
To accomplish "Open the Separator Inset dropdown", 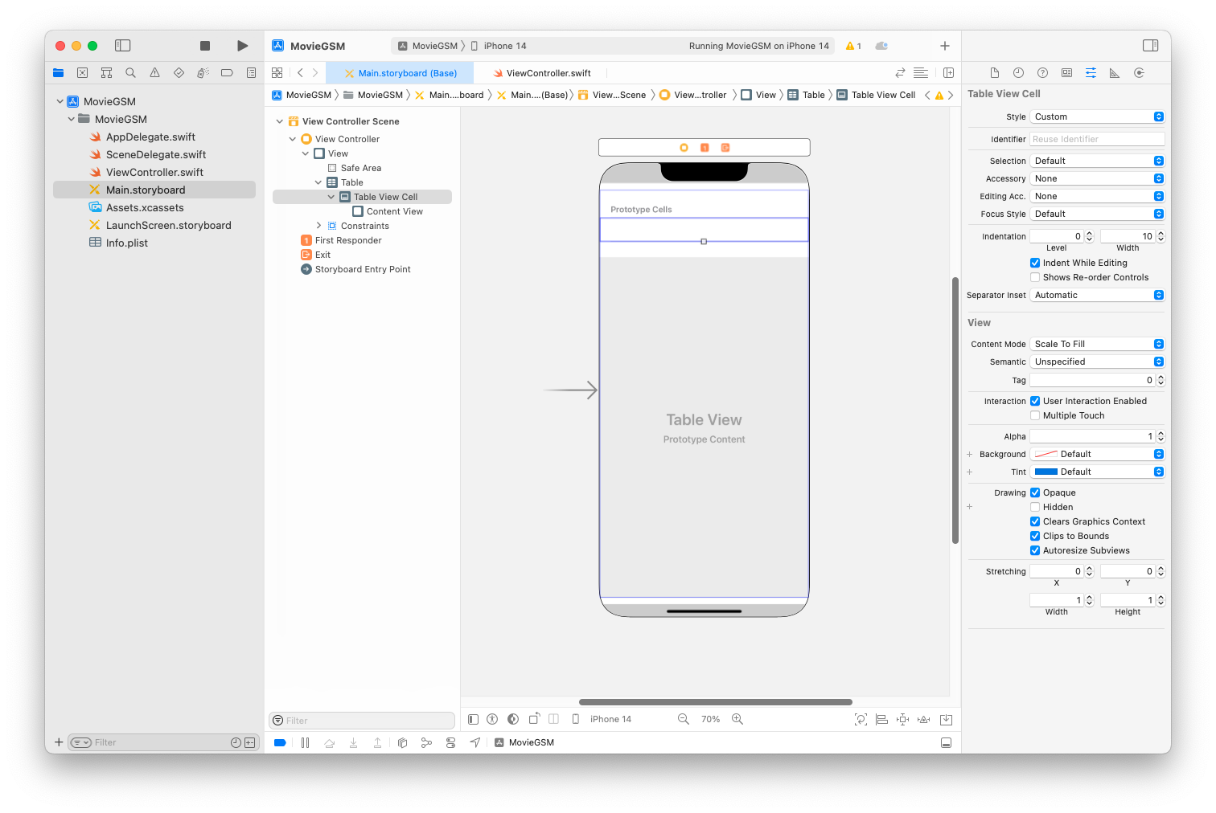I will (1097, 295).
